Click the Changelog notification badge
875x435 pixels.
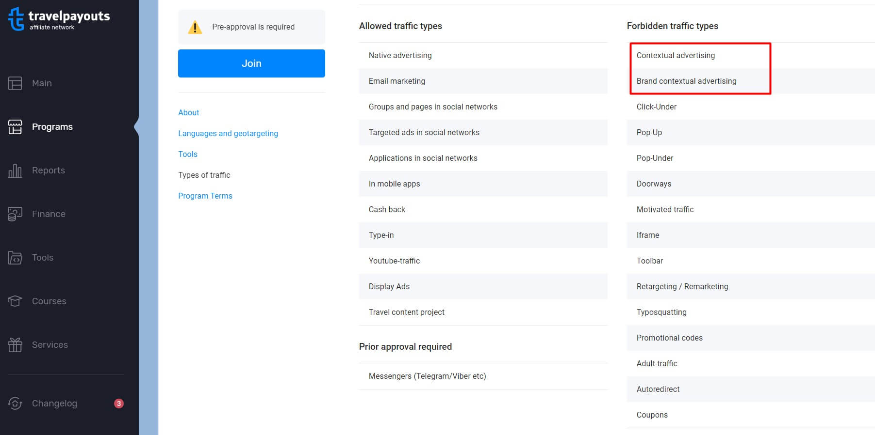coord(119,404)
